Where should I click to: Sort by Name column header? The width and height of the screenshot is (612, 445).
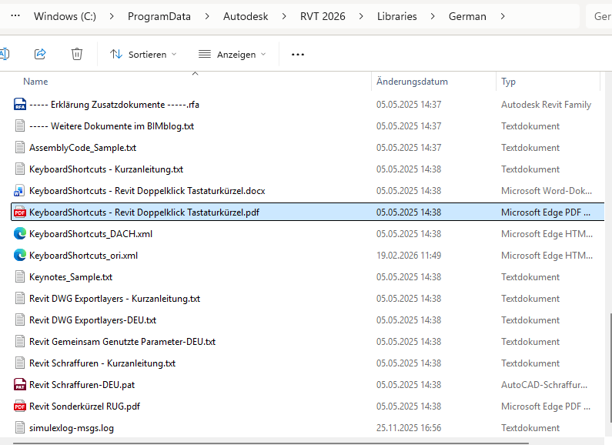(35, 82)
